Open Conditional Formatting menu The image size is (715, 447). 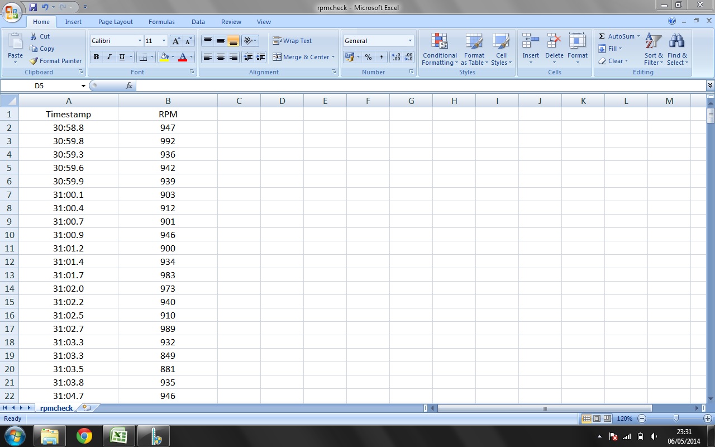coord(440,49)
